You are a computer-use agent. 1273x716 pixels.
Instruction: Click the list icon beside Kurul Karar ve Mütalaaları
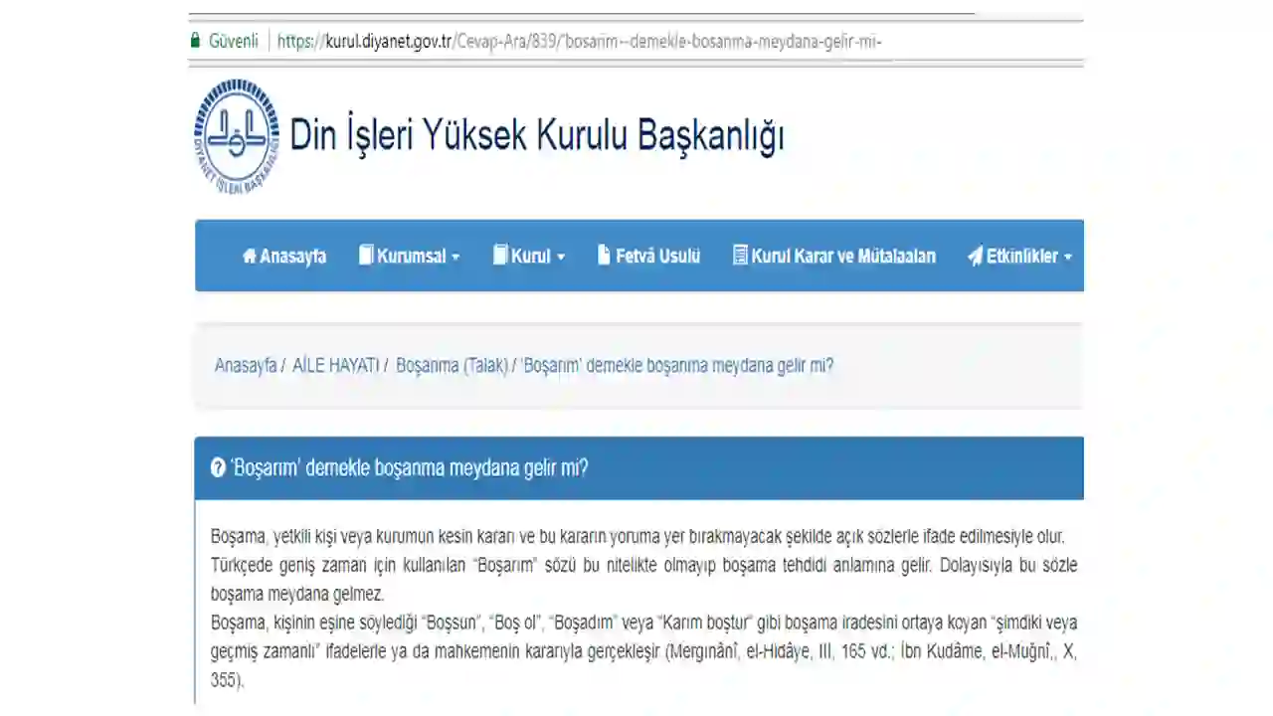click(x=740, y=256)
